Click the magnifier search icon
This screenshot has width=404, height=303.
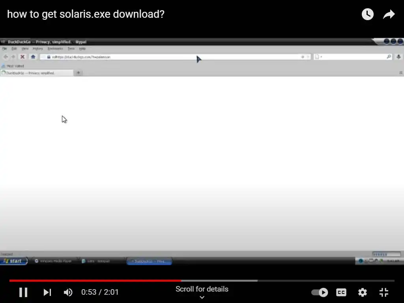(389, 57)
